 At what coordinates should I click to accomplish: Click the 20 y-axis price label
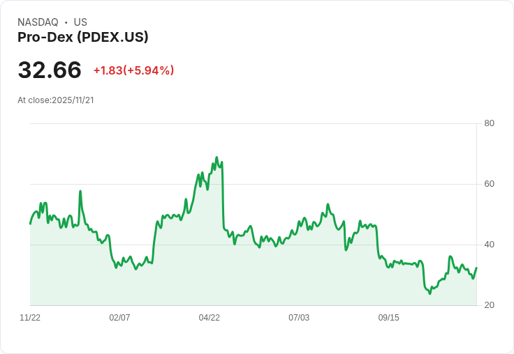[489, 305]
